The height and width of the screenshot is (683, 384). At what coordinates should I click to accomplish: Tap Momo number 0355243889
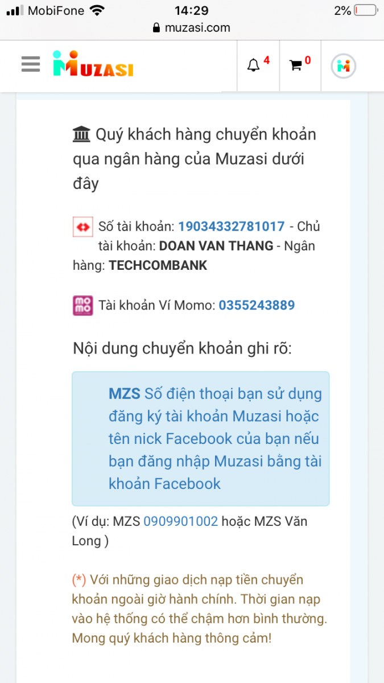pyautogui.click(x=257, y=305)
